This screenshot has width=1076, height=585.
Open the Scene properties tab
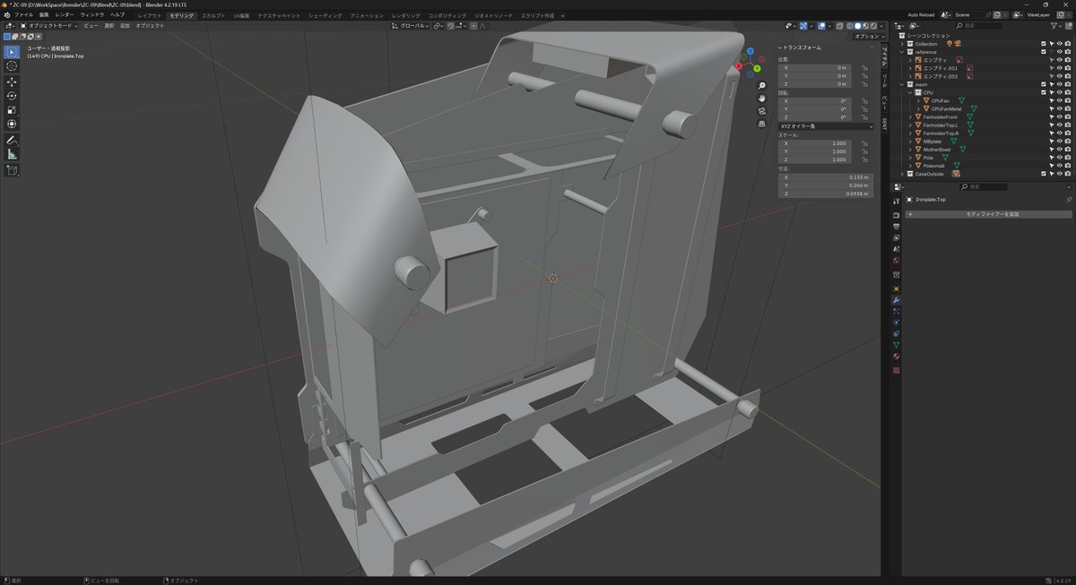coord(896,248)
